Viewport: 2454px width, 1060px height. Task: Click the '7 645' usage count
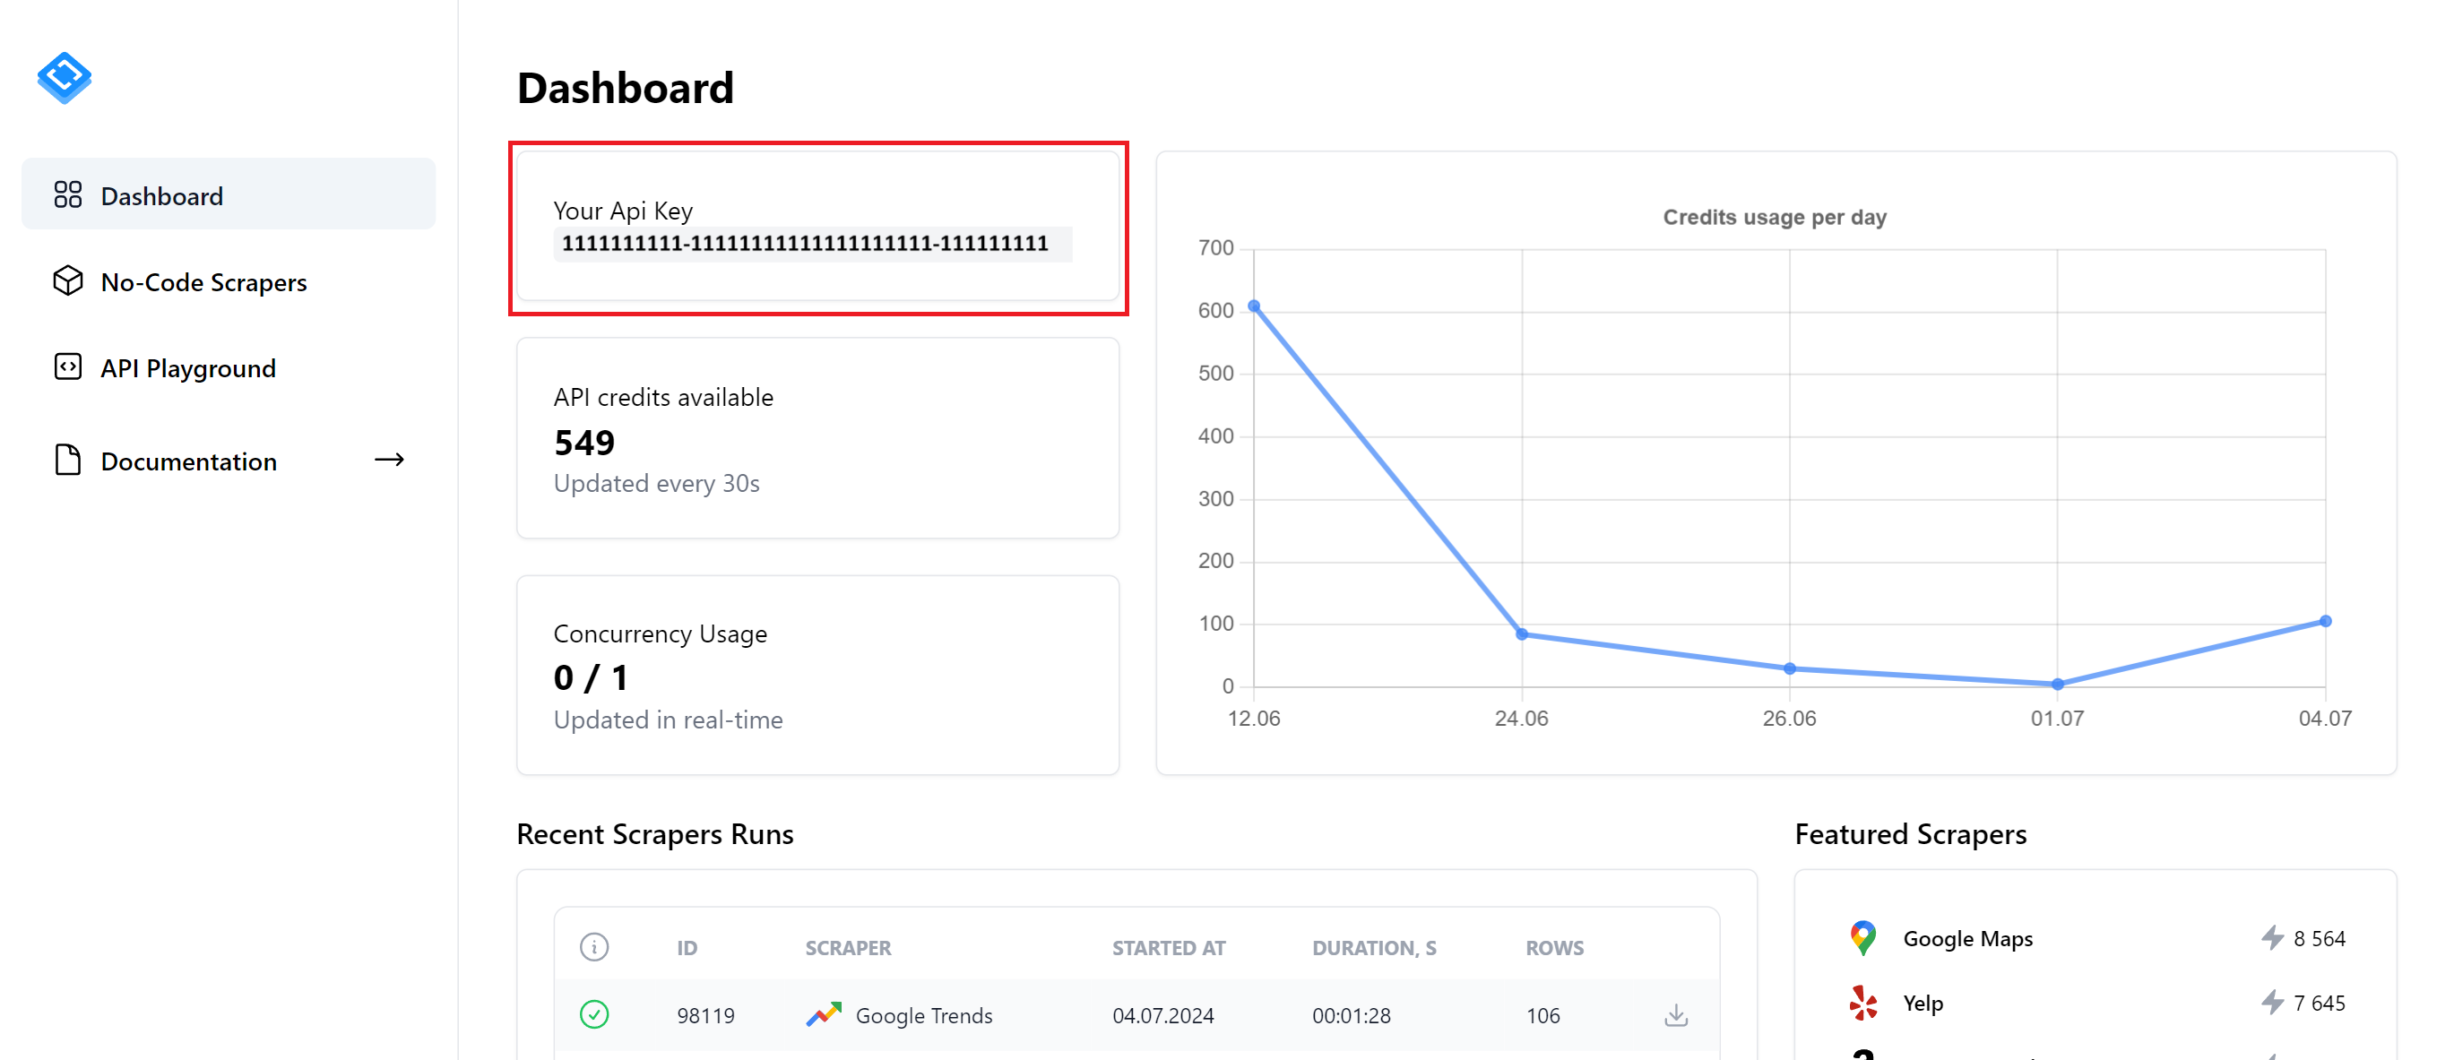tap(2319, 1004)
